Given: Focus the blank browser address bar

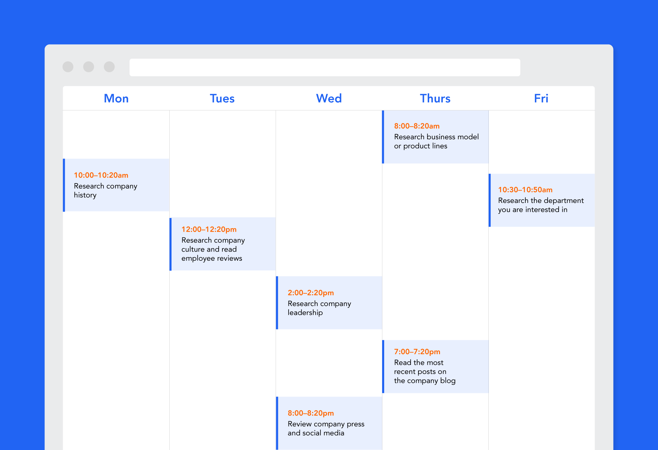Looking at the screenshot, I should [x=325, y=67].
